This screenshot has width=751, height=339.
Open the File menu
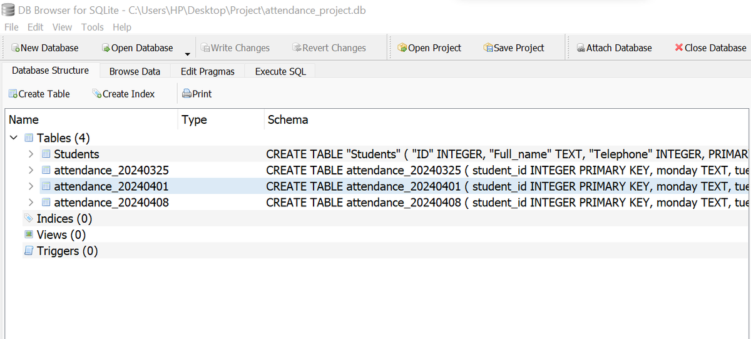point(11,27)
